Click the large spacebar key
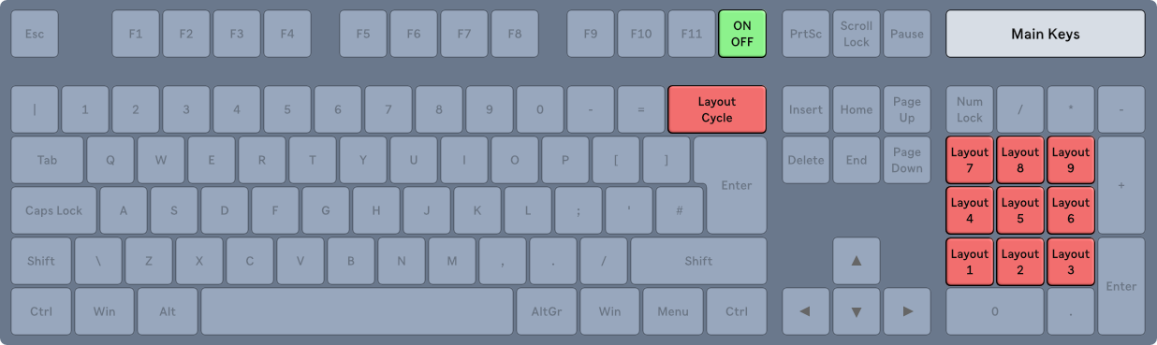 pos(358,311)
